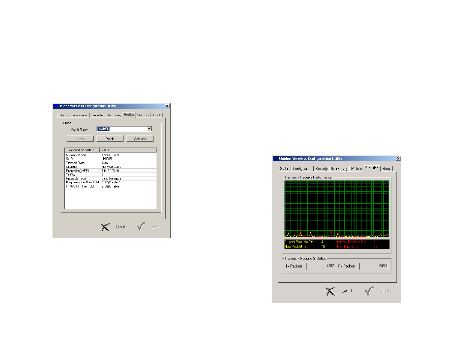Click the greyed-out Save profile button
The height and width of the screenshot is (349, 451).
pos(80,139)
